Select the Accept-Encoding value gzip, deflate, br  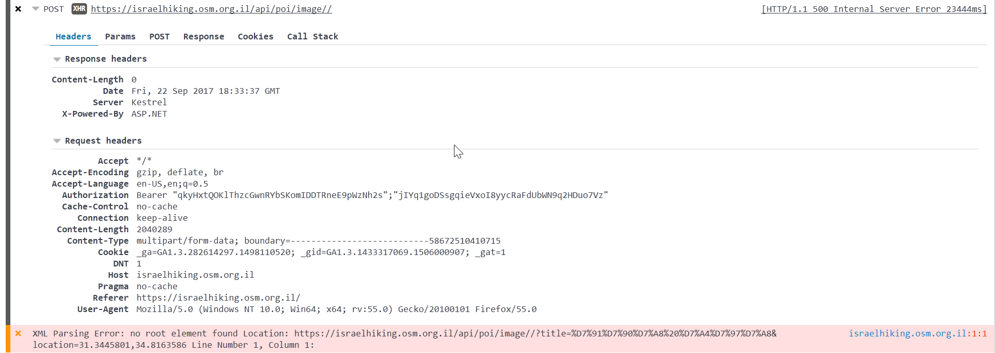point(180,172)
